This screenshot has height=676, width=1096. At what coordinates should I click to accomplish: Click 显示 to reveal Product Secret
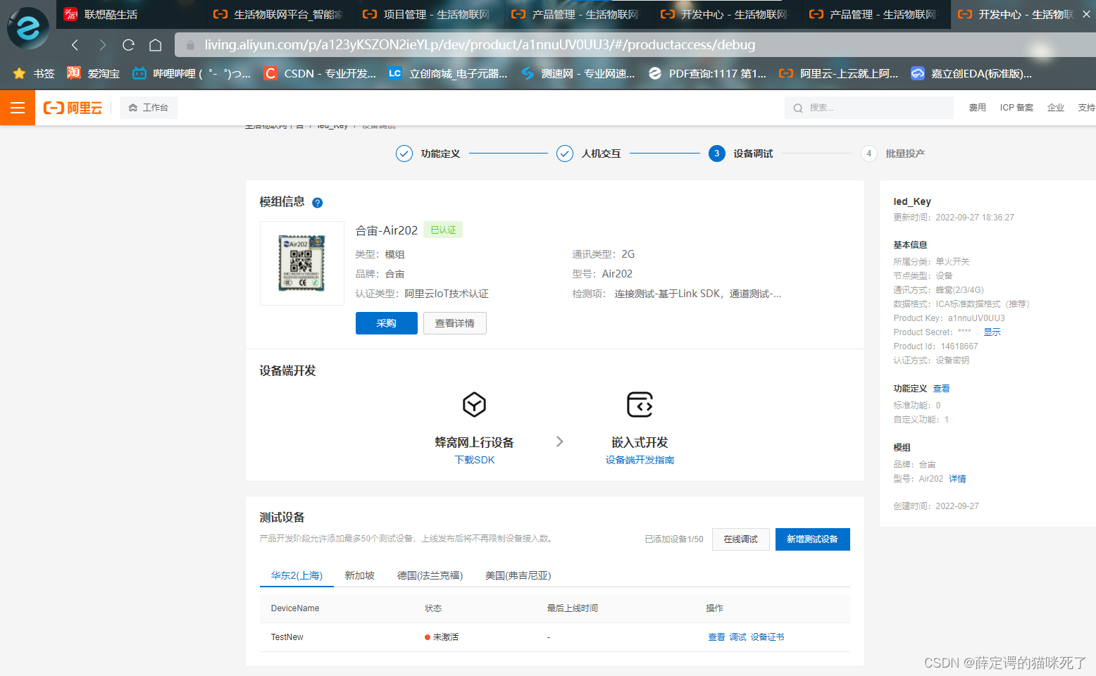pos(992,332)
